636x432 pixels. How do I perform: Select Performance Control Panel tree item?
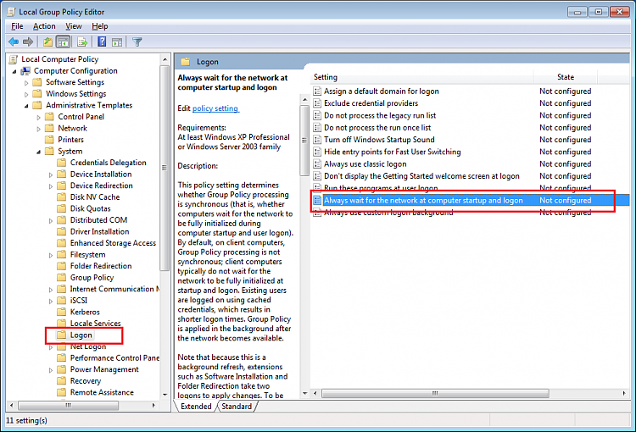114,357
